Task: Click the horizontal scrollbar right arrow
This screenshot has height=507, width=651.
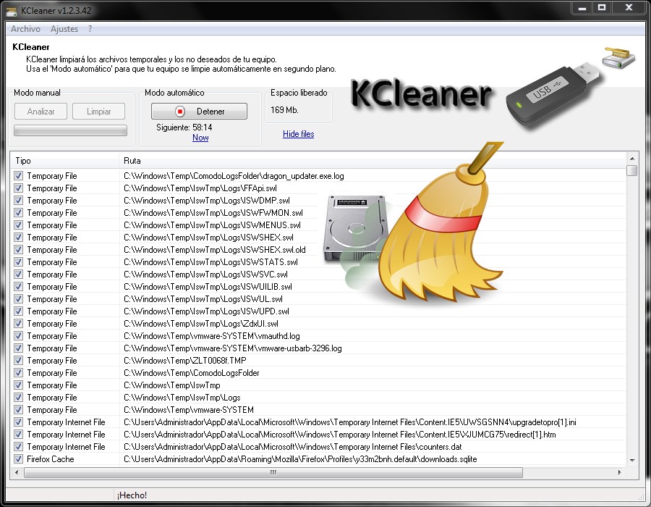Action: tap(619, 472)
